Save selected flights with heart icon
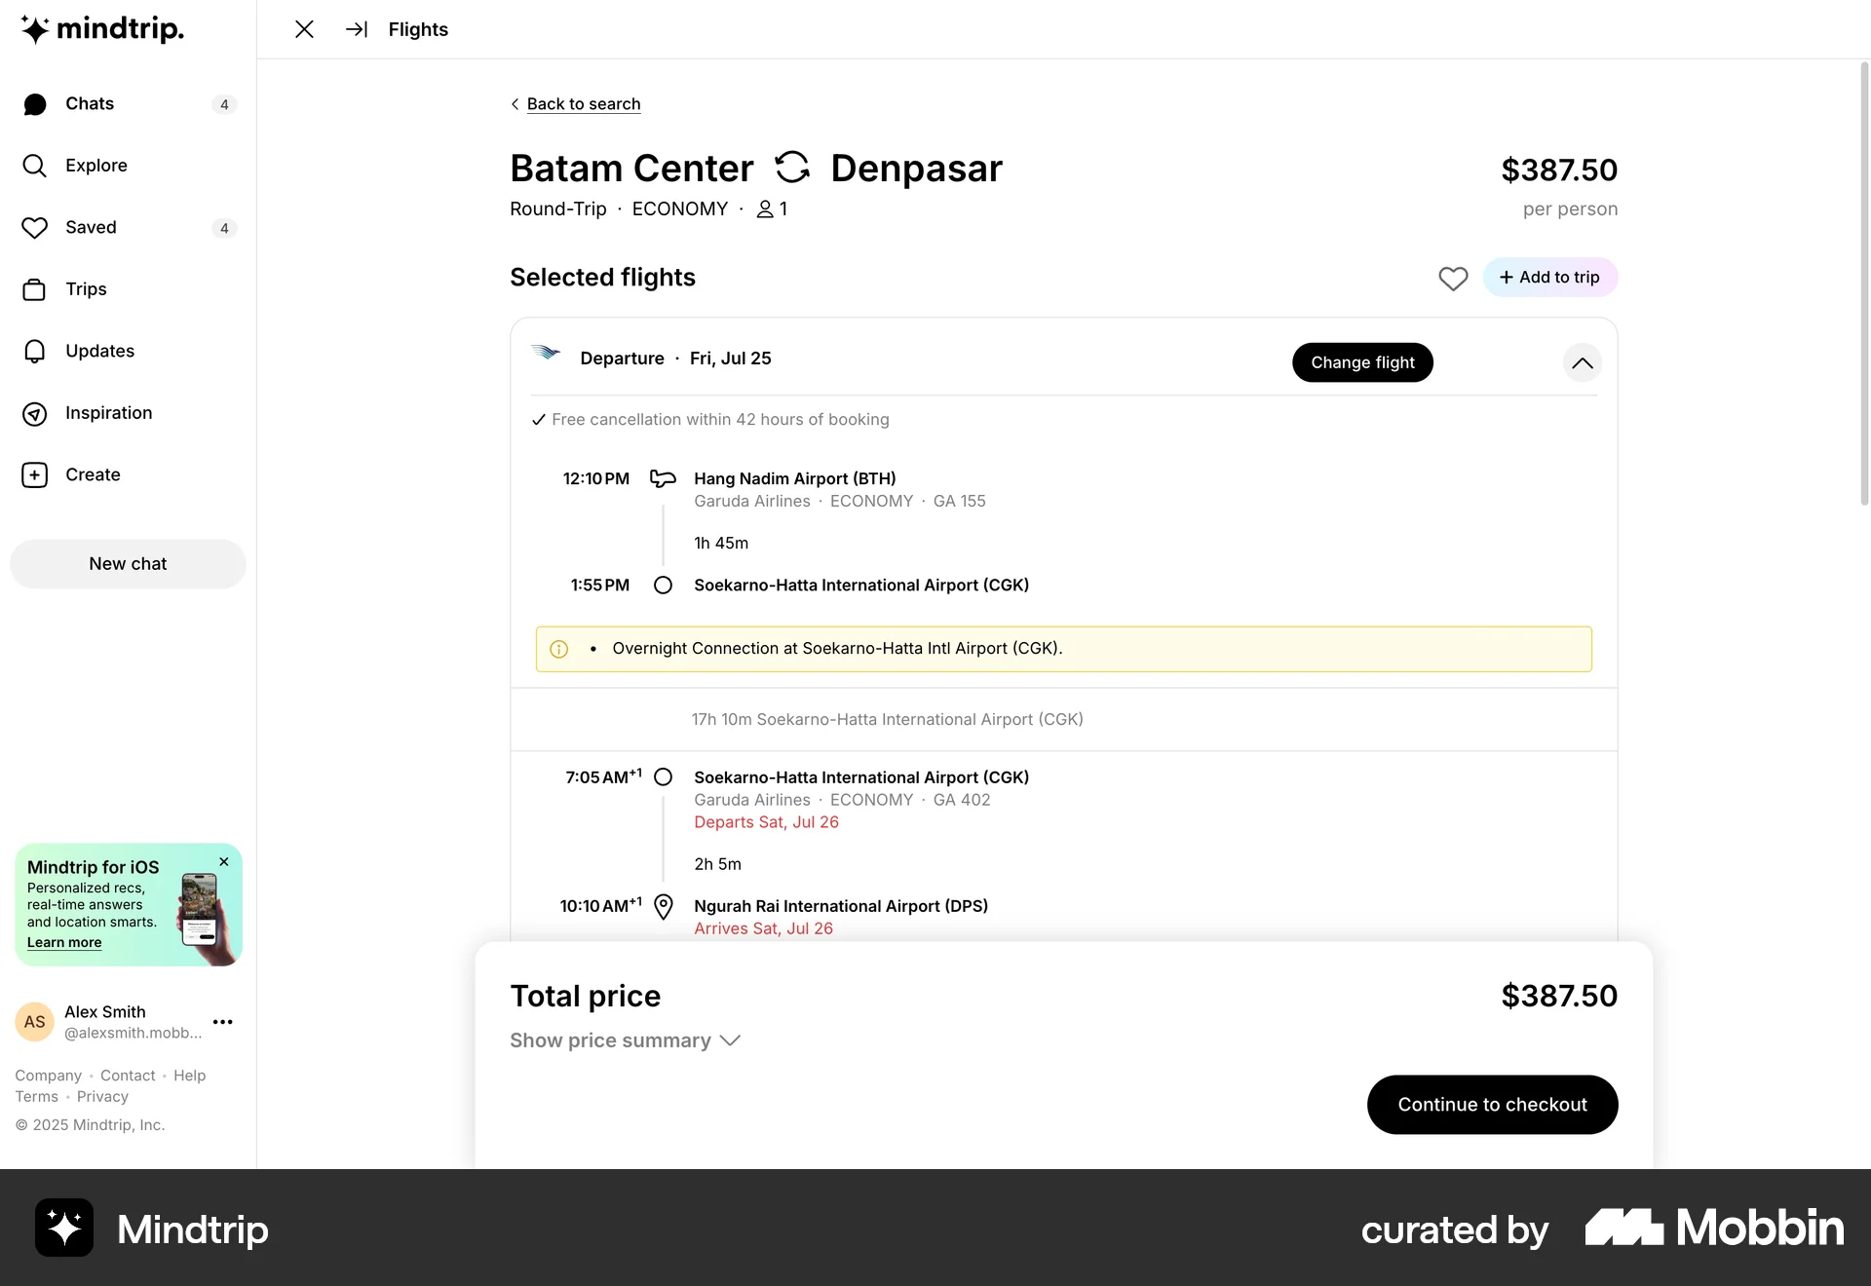Viewport: 1871px width, 1286px height. pos(1453,279)
